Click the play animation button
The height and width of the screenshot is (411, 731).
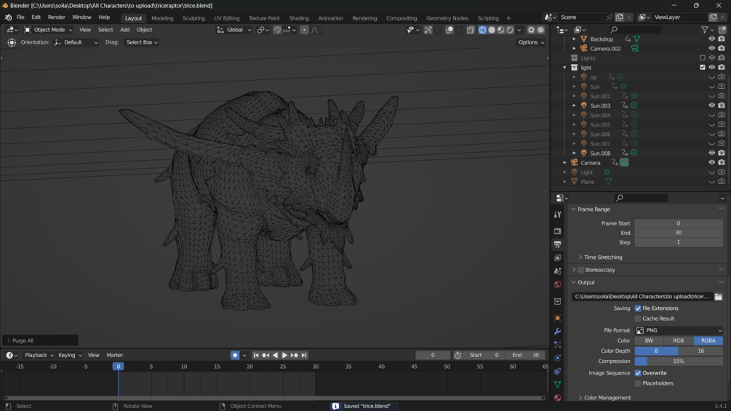pos(284,355)
